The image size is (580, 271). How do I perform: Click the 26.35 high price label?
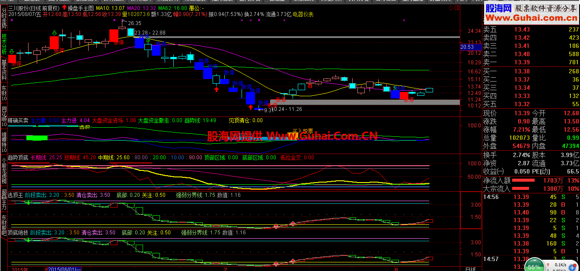tap(134, 23)
